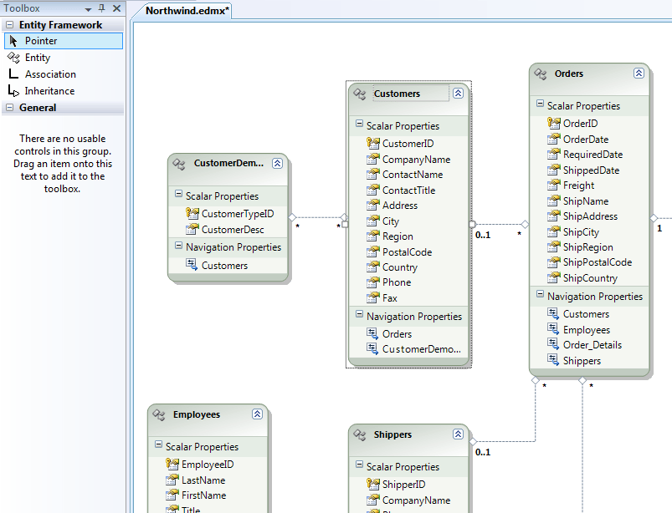The width and height of the screenshot is (672, 513).
Task: Collapse the Customers entity box
Action: [x=458, y=94]
